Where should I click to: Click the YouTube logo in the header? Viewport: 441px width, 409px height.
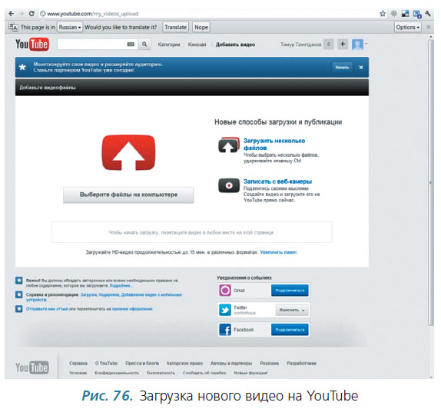tap(32, 45)
